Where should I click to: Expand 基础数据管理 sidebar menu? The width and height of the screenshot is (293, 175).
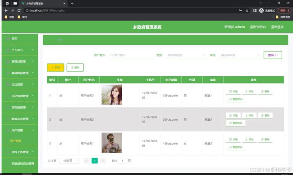click(x=20, y=73)
